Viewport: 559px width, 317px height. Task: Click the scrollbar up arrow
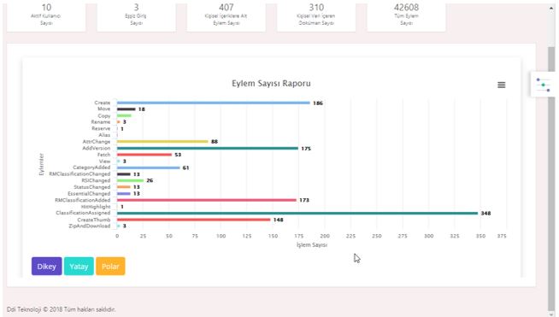click(551, 8)
